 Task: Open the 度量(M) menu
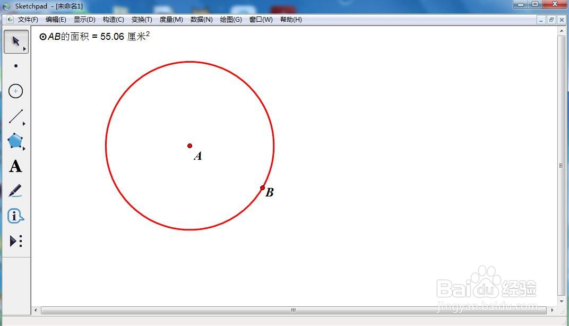tap(171, 20)
